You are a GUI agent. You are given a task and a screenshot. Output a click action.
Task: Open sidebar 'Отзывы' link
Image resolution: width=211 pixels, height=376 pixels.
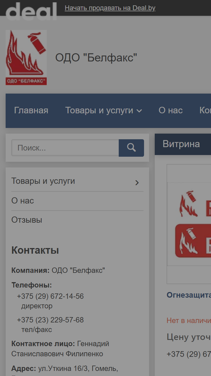[27, 220]
